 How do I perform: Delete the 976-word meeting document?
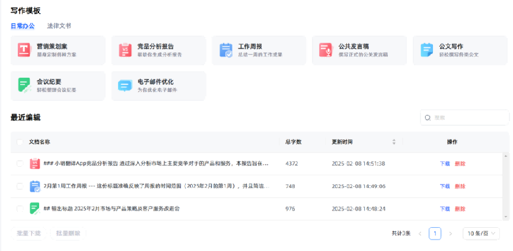pyautogui.click(x=460, y=209)
